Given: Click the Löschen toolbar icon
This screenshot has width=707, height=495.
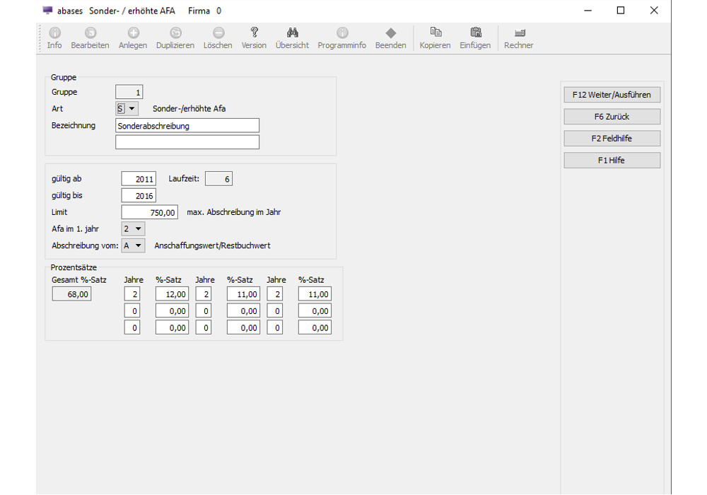Looking at the screenshot, I should pyautogui.click(x=218, y=33).
